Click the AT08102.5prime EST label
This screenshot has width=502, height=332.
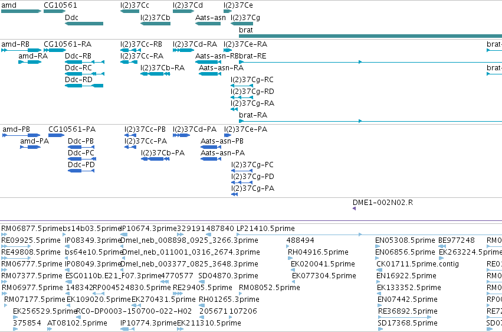(x=77, y=323)
